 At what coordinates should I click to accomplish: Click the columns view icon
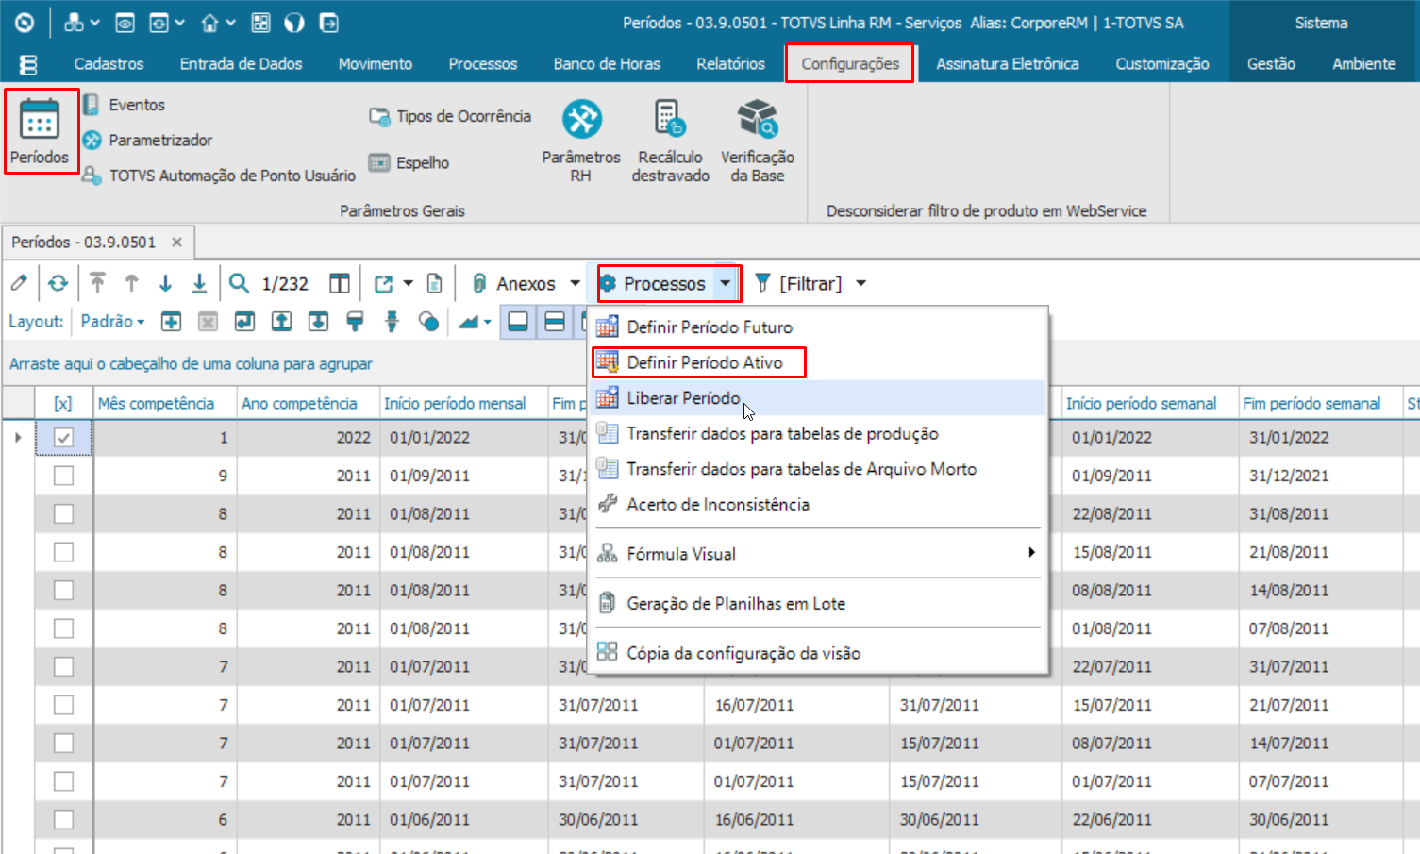coord(340,283)
